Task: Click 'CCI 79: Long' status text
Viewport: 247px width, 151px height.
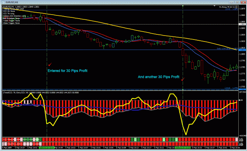Action: 9,13
